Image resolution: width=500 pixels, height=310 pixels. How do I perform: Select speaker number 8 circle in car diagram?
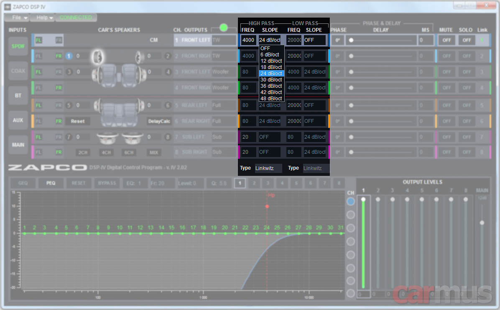168,137
